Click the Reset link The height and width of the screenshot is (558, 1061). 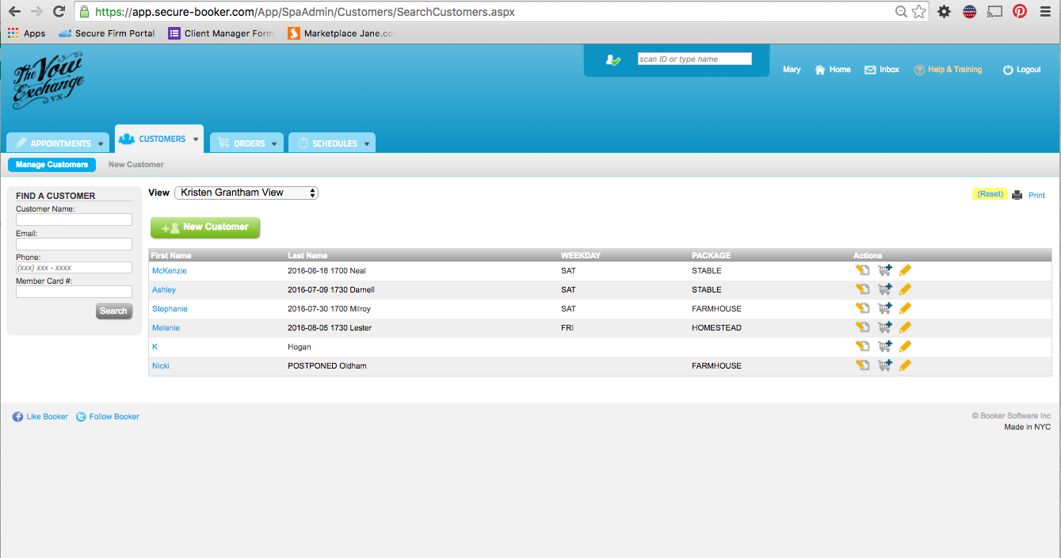990,194
